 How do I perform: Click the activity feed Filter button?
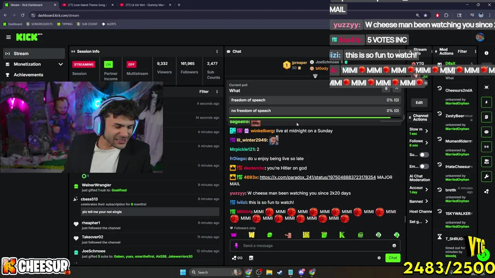pos(204,92)
